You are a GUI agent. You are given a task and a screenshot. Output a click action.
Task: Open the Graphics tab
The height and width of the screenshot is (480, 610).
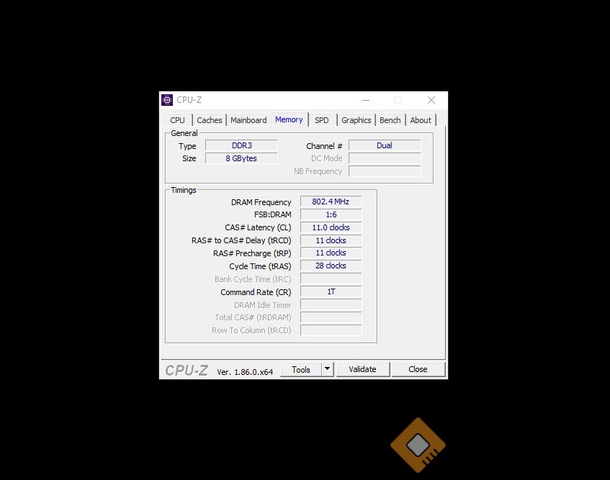tap(356, 120)
